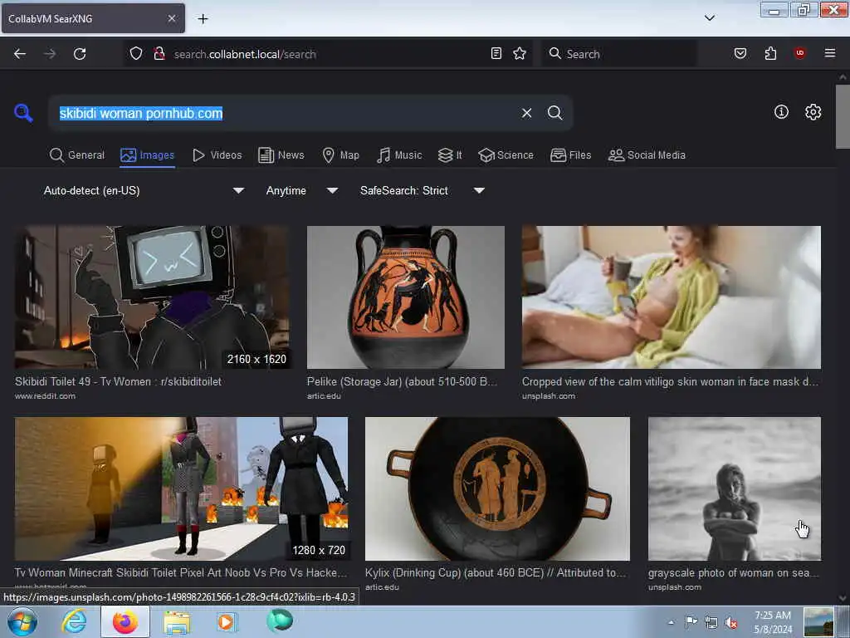Viewport: 850px width, 638px height.
Task: Open the Auto-detect (en-US) language dropdown
Action: click(x=144, y=190)
